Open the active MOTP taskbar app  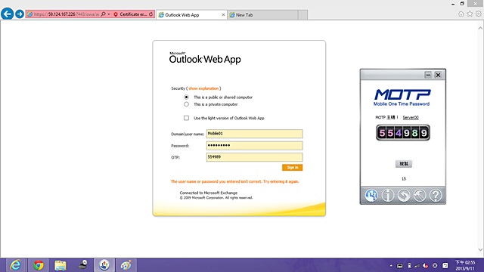pyautogui.click(x=104, y=265)
